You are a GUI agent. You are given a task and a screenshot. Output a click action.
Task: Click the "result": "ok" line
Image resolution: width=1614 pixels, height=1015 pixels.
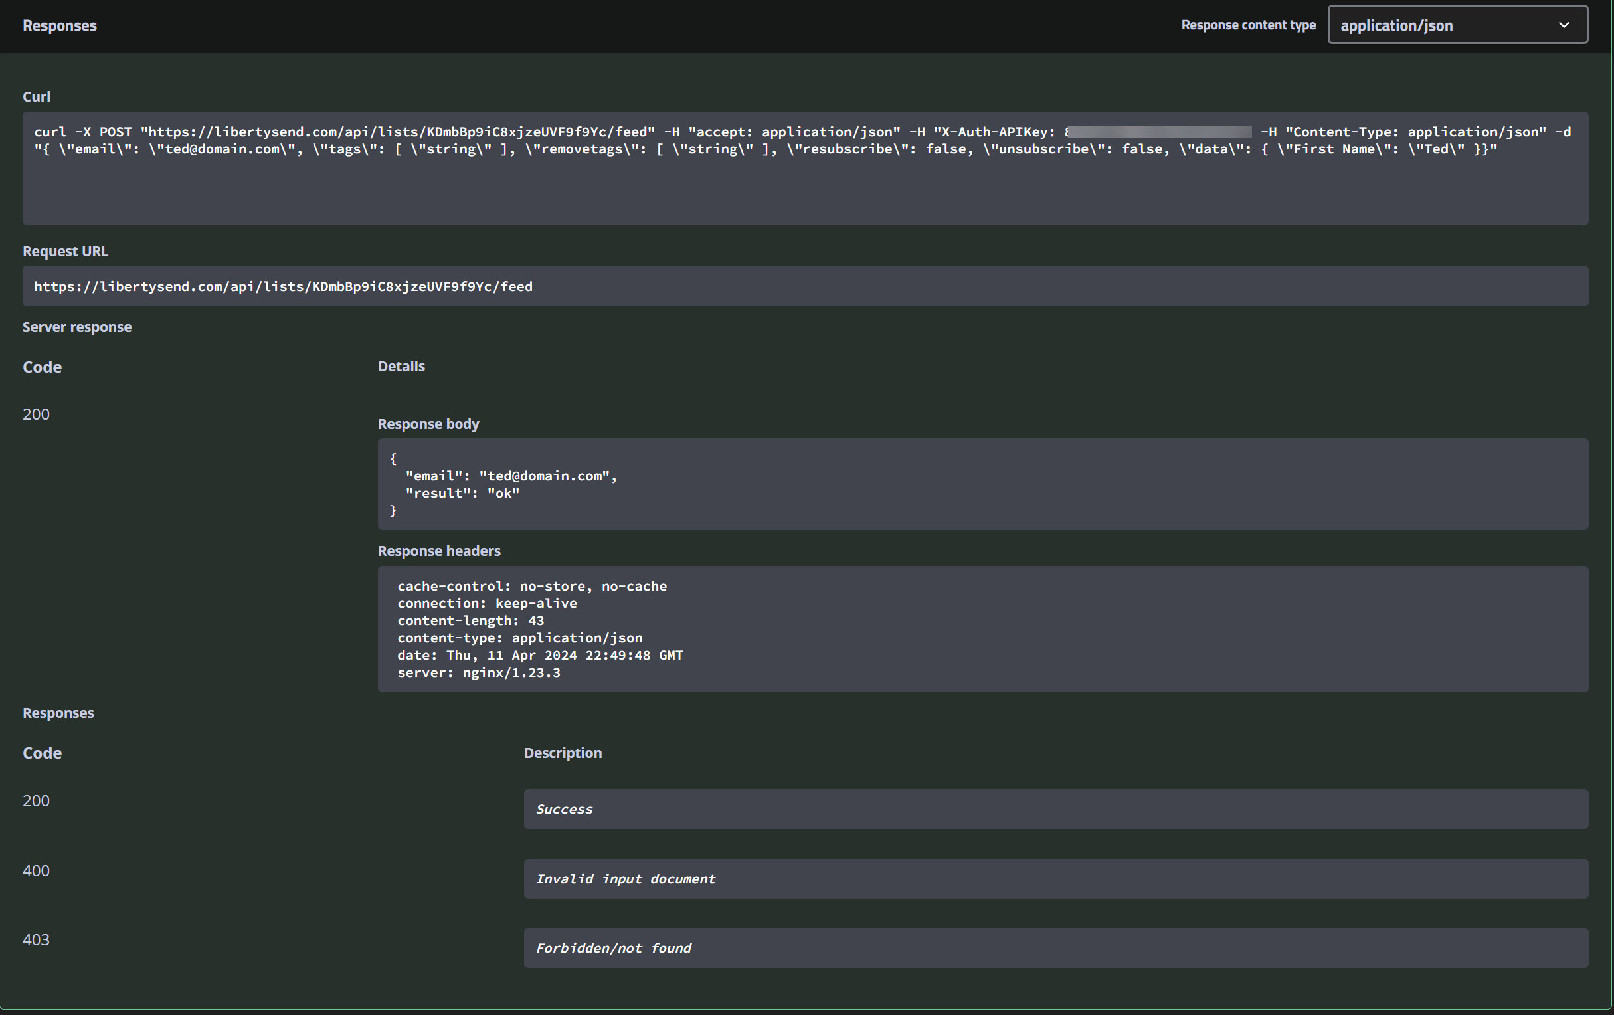(462, 494)
